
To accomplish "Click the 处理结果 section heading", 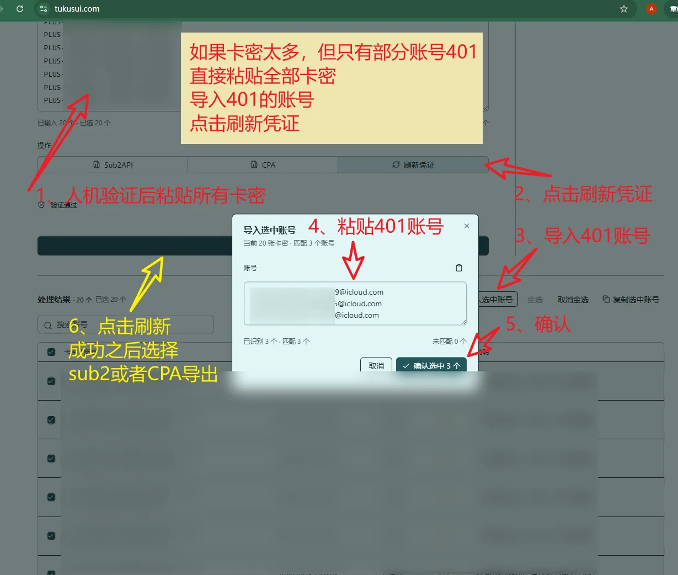I will 54,300.
